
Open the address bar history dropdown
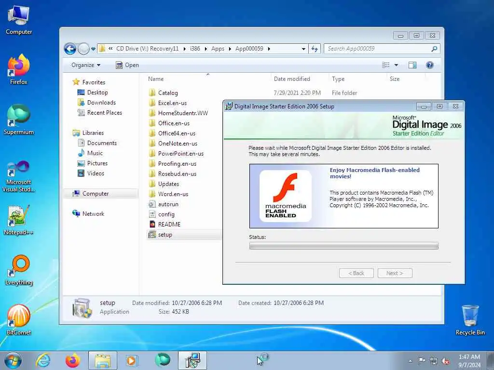click(303, 49)
